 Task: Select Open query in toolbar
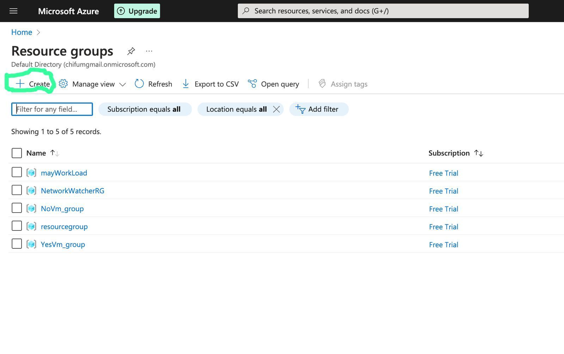pyautogui.click(x=273, y=84)
